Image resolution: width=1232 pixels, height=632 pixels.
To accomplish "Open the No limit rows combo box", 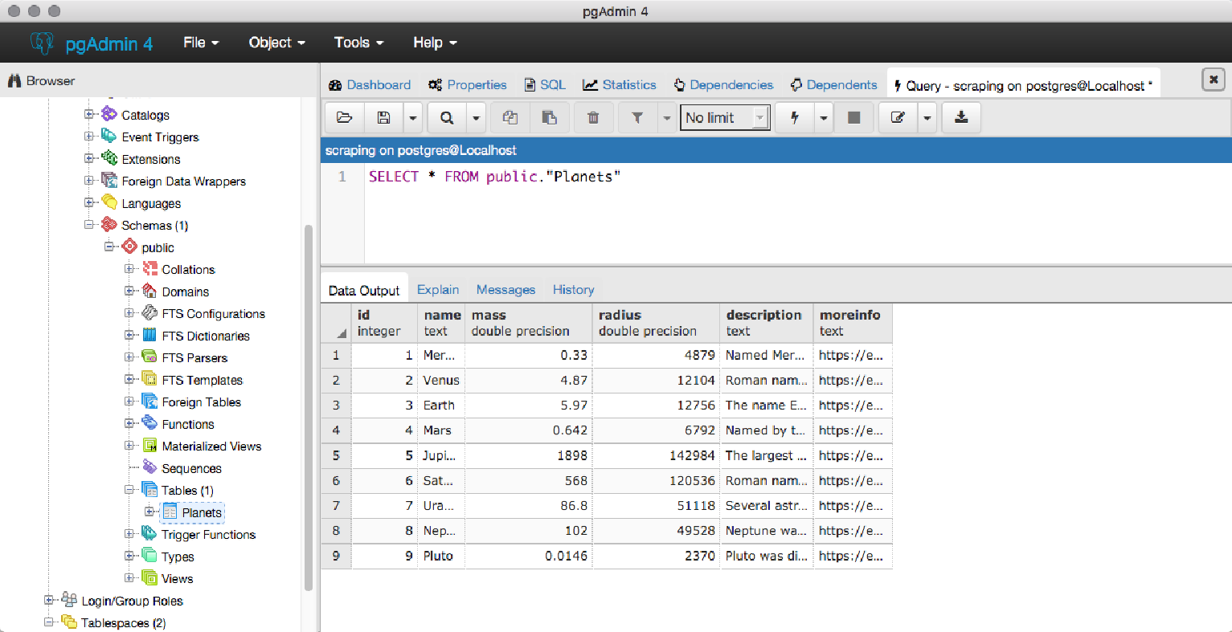I will coord(725,118).
